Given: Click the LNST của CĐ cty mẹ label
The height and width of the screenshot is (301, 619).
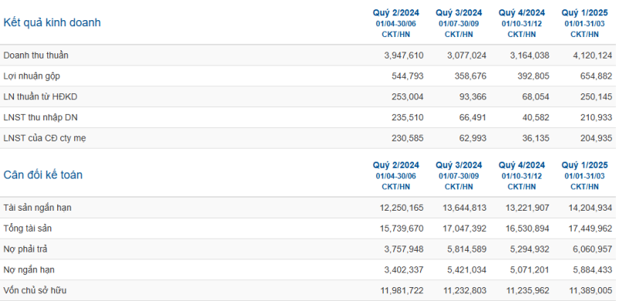Looking at the screenshot, I should pos(45,138).
